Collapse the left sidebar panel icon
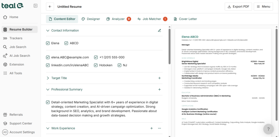 click(35, 6)
